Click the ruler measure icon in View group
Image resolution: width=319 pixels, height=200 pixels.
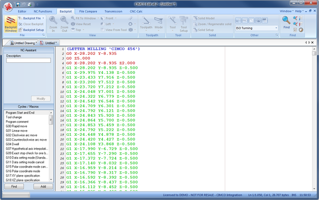pos(131,18)
